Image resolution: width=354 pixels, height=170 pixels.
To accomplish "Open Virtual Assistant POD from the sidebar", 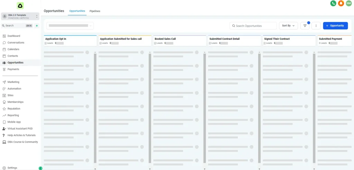I will [20, 129].
